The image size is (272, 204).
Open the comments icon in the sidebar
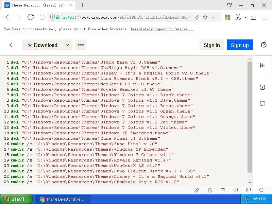[x=262, y=104]
